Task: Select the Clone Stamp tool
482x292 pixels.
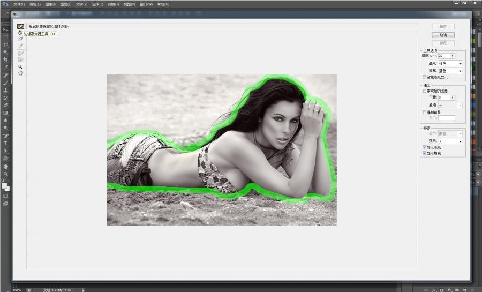Action: 5,91
